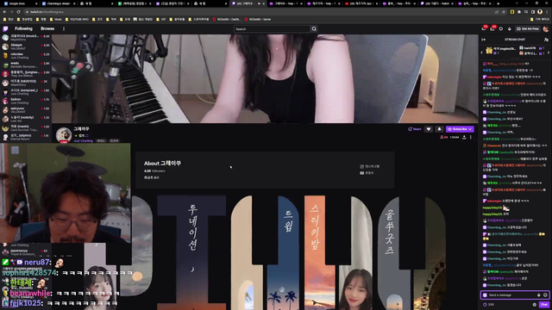The width and height of the screenshot is (552, 310).
Task: Open the Chrome profile avatar
Action: click(x=540, y=11)
